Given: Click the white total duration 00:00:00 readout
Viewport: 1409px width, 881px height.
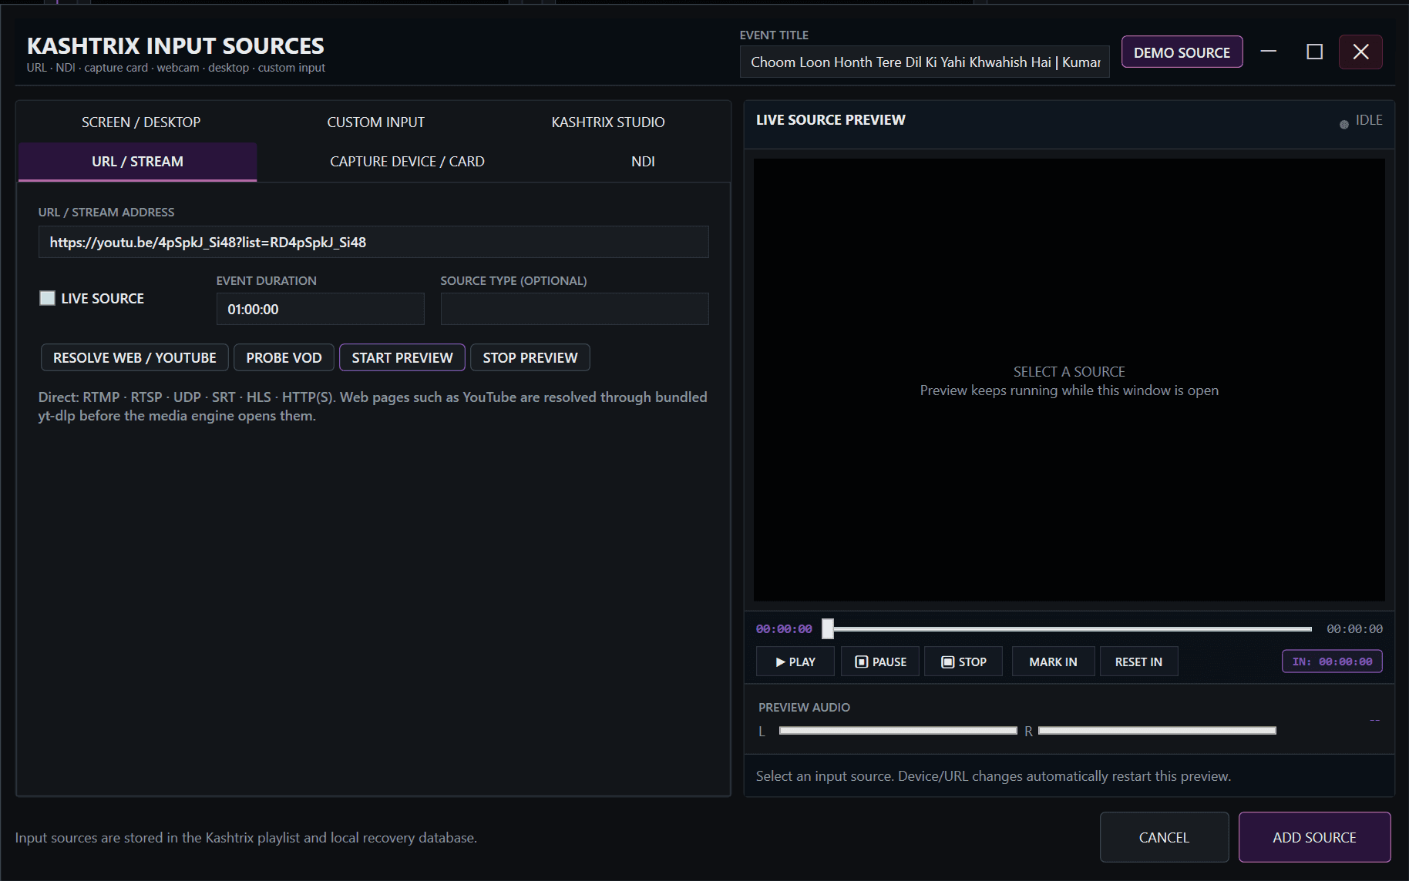Looking at the screenshot, I should click(1354, 629).
